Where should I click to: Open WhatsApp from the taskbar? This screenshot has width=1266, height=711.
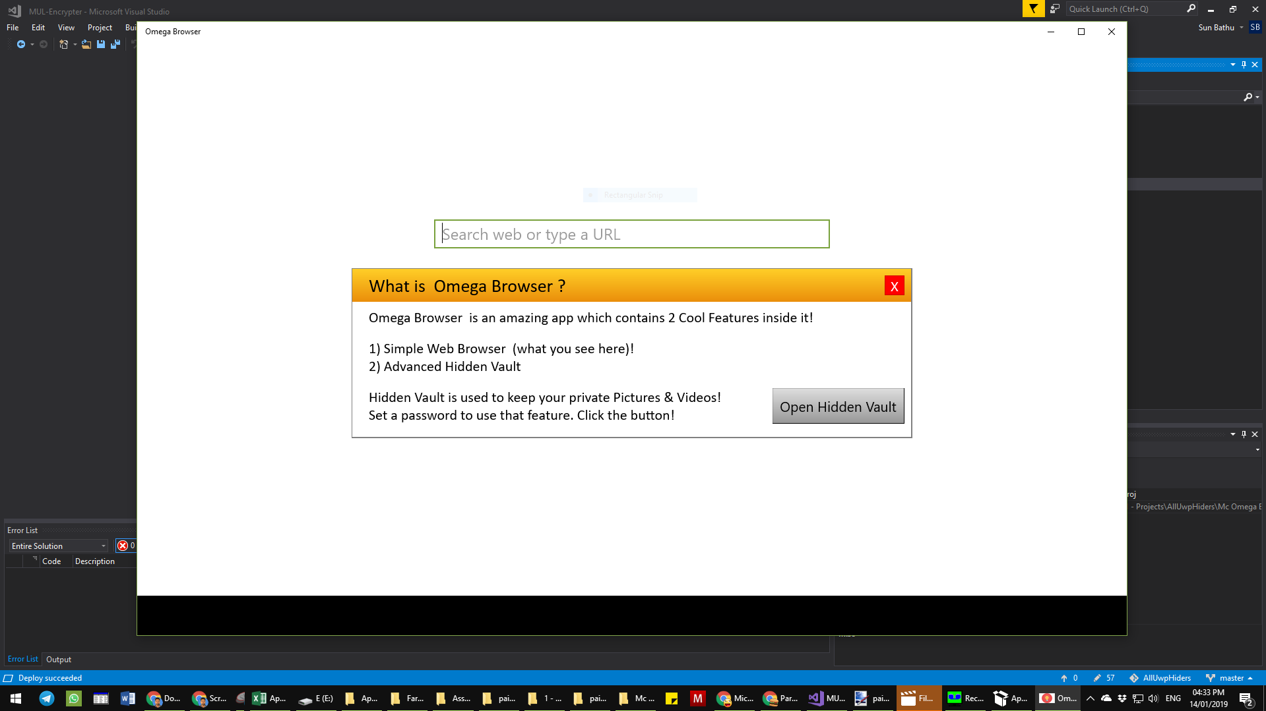tap(74, 698)
